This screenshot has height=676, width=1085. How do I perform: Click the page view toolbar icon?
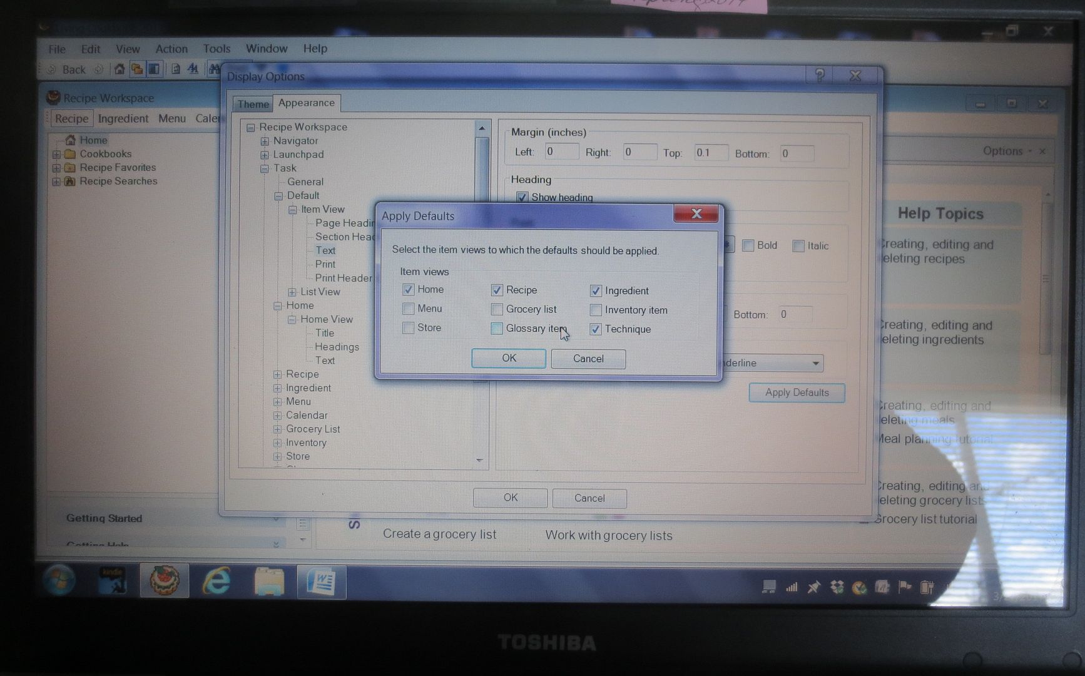(x=176, y=69)
